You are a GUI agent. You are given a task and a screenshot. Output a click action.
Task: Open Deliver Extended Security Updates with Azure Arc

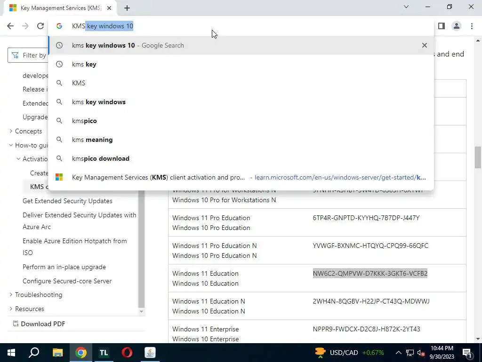[x=79, y=221]
